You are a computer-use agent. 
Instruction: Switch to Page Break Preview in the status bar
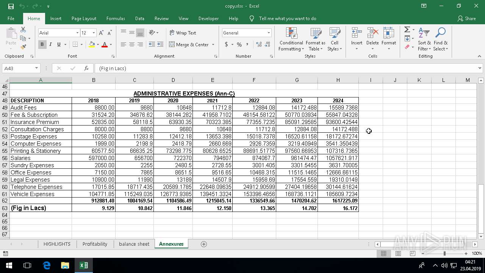412,253
